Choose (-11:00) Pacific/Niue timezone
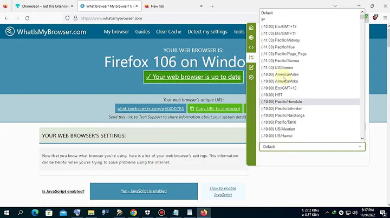 coord(310,47)
